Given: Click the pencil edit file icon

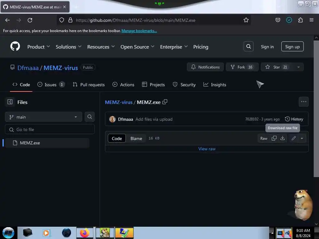Looking at the screenshot, I should point(293,138).
